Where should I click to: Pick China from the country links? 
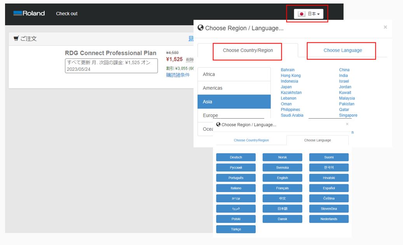(x=344, y=70)
